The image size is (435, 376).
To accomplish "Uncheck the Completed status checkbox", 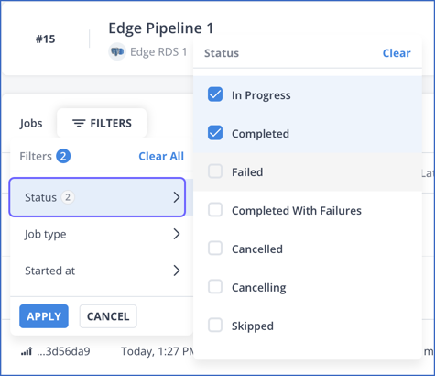I will [215, 133].
